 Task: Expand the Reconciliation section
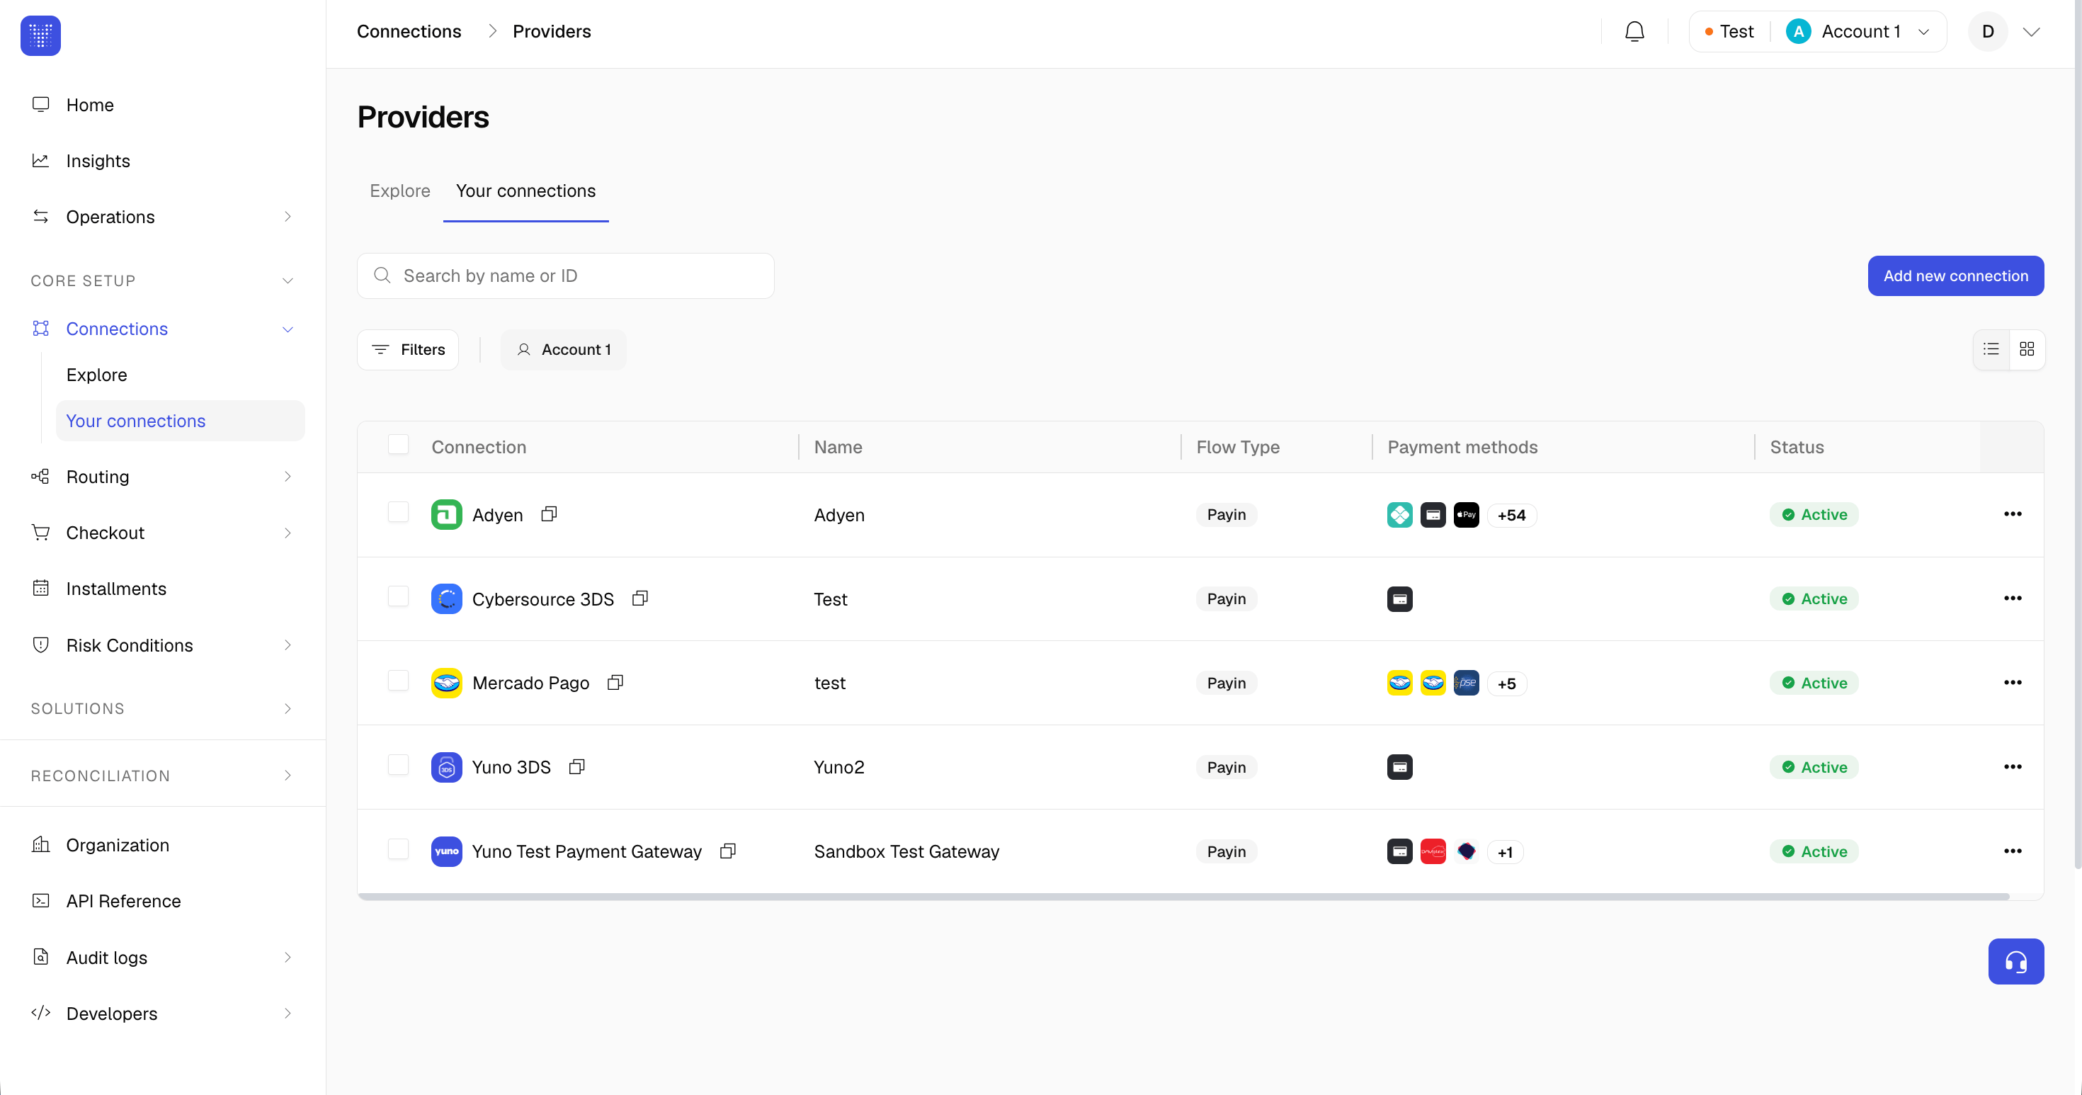[x=161, y=776]
